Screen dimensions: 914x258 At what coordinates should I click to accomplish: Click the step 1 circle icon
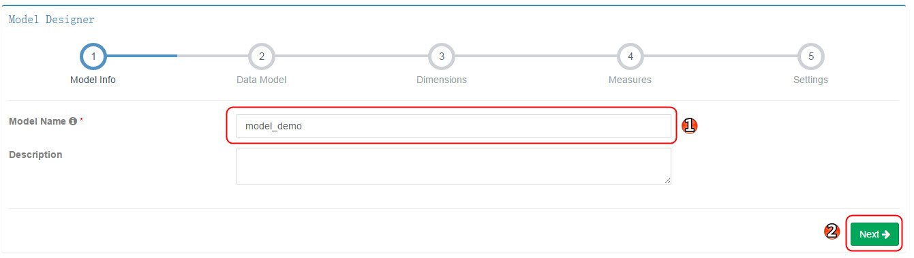[x=93, y=57]
